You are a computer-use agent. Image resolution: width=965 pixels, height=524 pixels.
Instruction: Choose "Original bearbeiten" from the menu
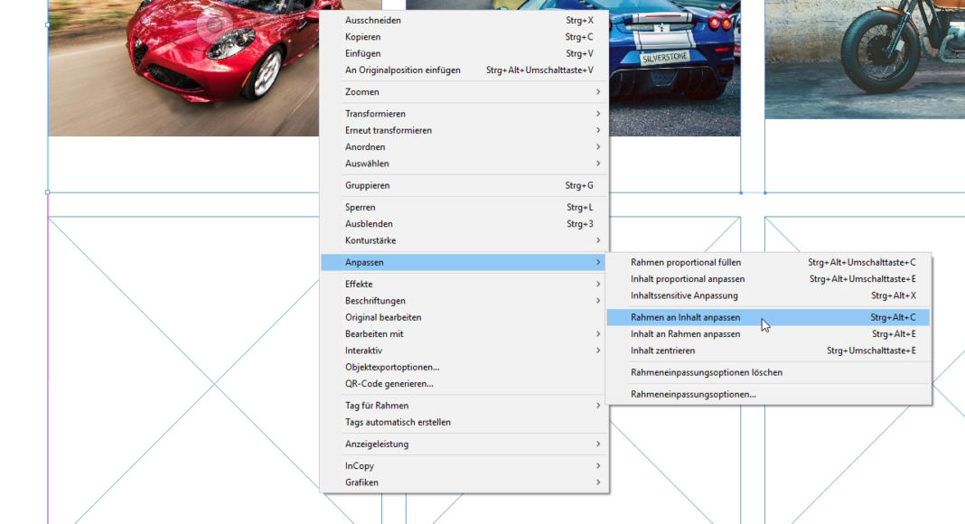point(381,316)
